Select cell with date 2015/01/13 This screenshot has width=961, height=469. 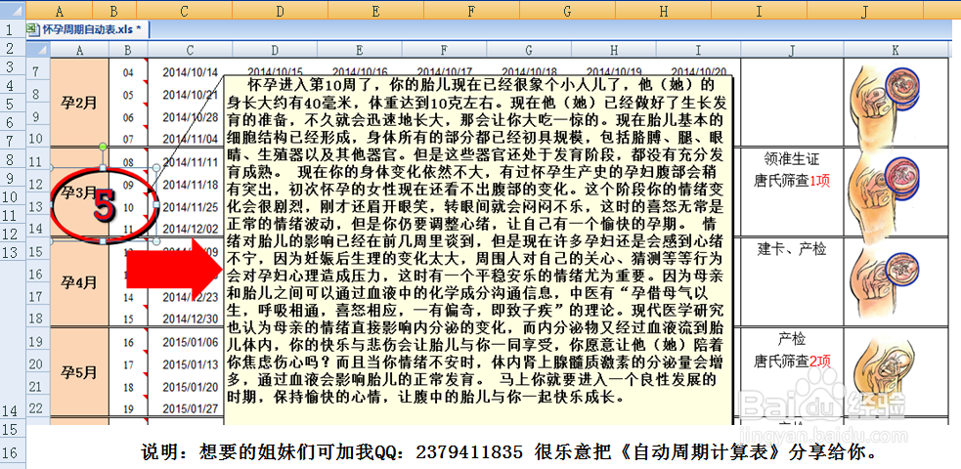190,364
